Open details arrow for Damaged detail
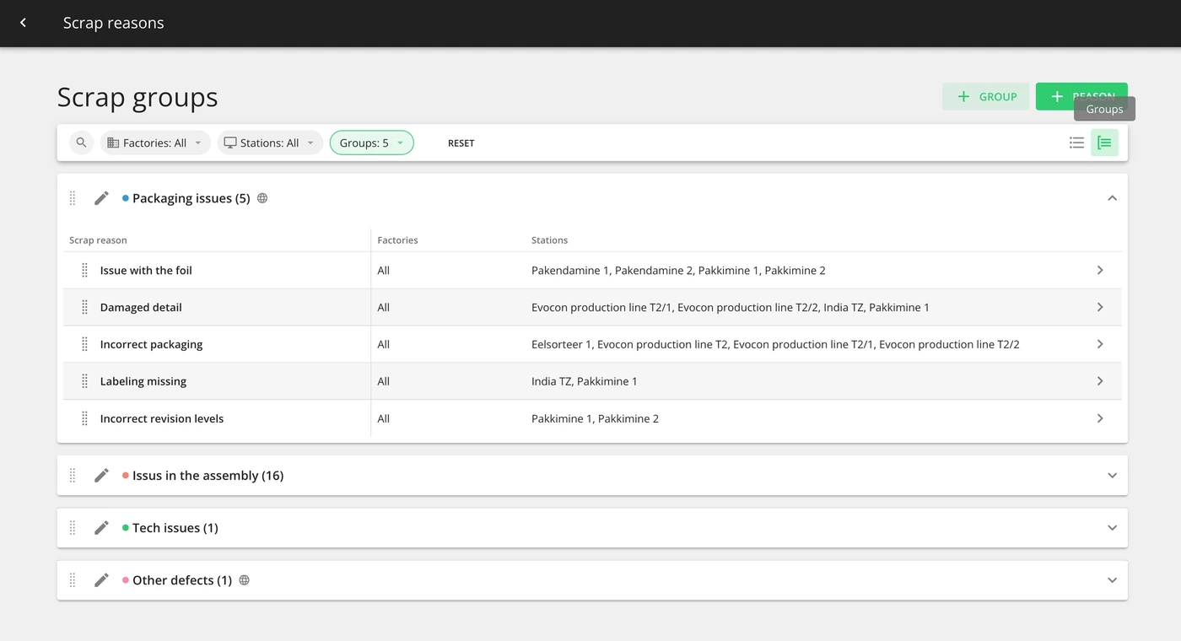This screenshot has height=641, width=1181. pos(1100,307)
